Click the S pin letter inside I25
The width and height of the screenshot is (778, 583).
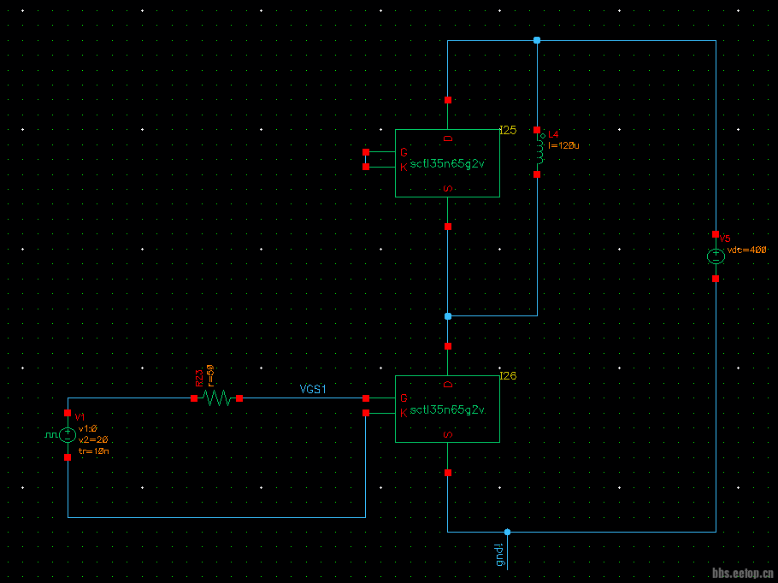tap(447, 189)
